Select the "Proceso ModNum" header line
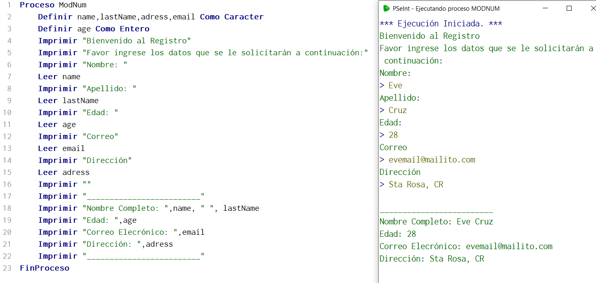 pyautogui.click(x=53, y=5)
